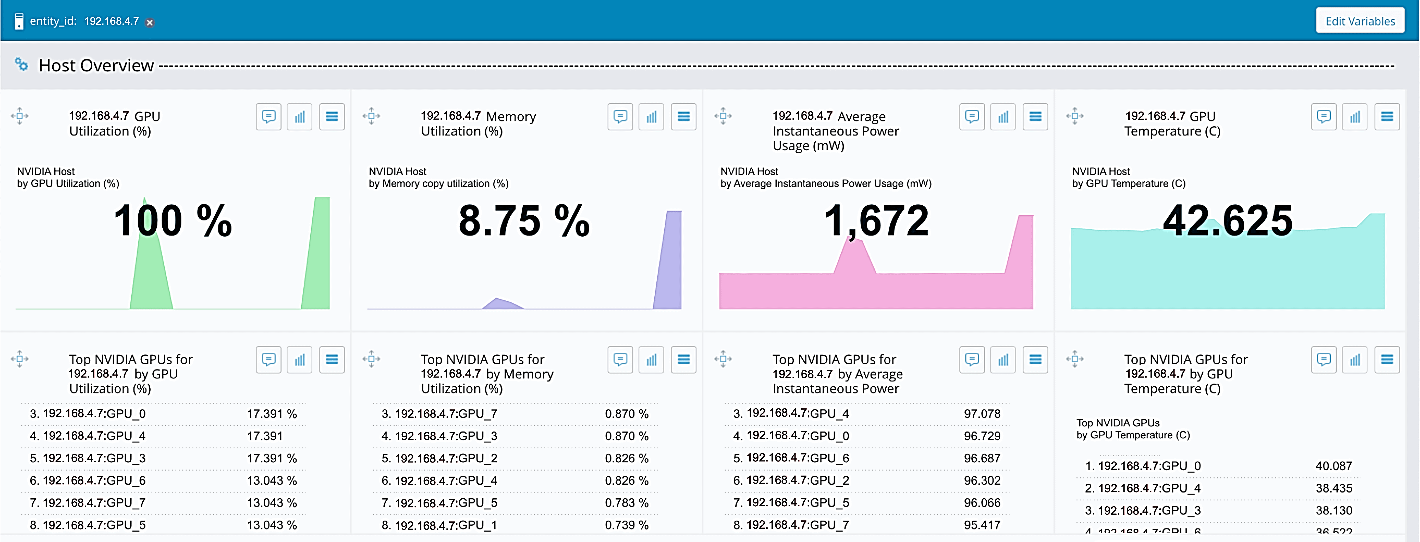The width and height of the screenshot is (1420, 542).
Task: Click the 42.625 temperature value
Action: pos(1228,220)
